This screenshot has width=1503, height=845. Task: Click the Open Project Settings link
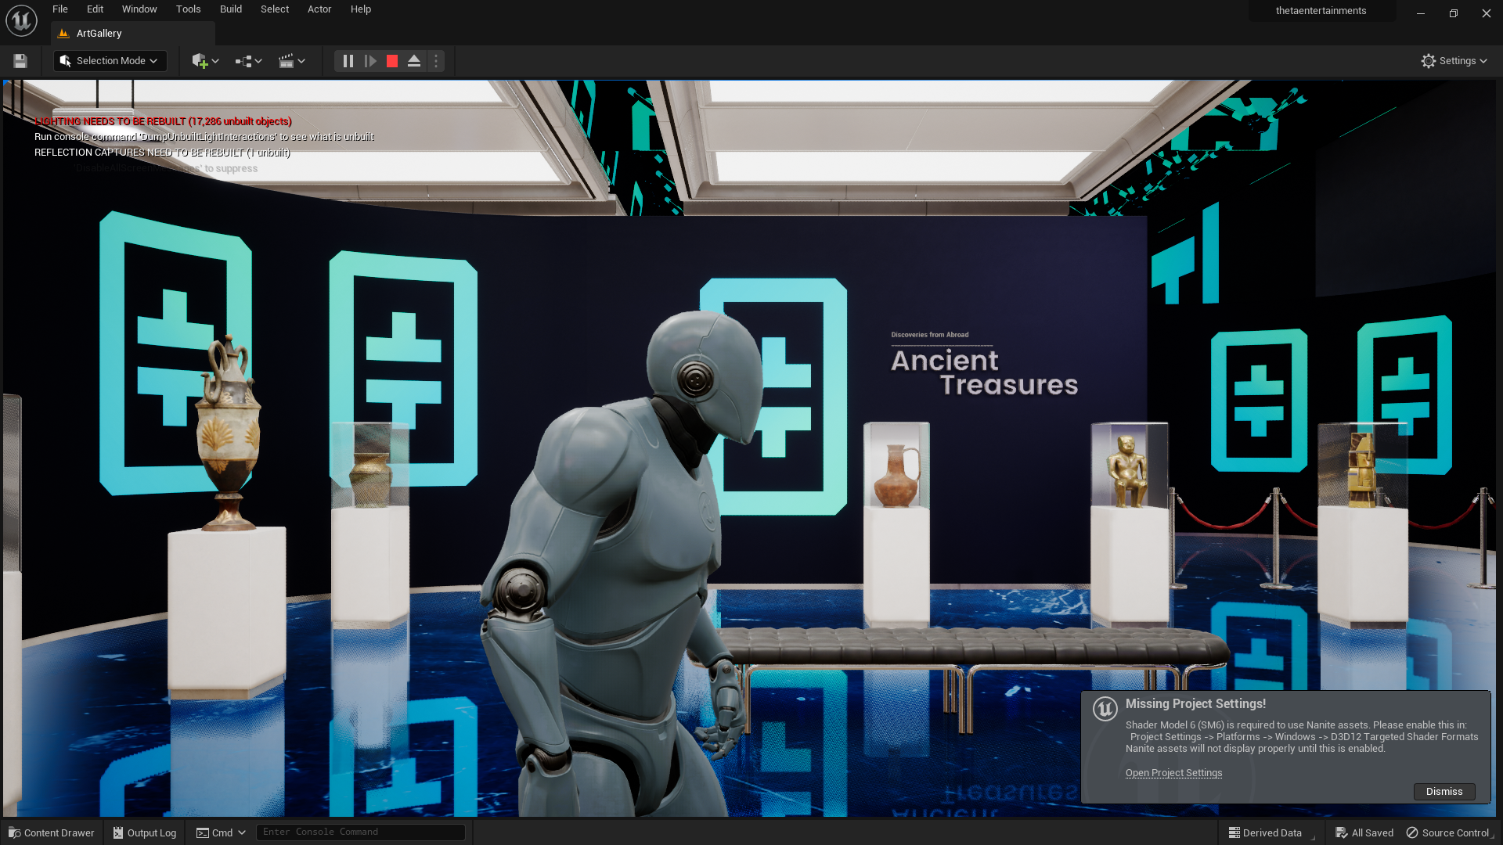click(1173, 773)
